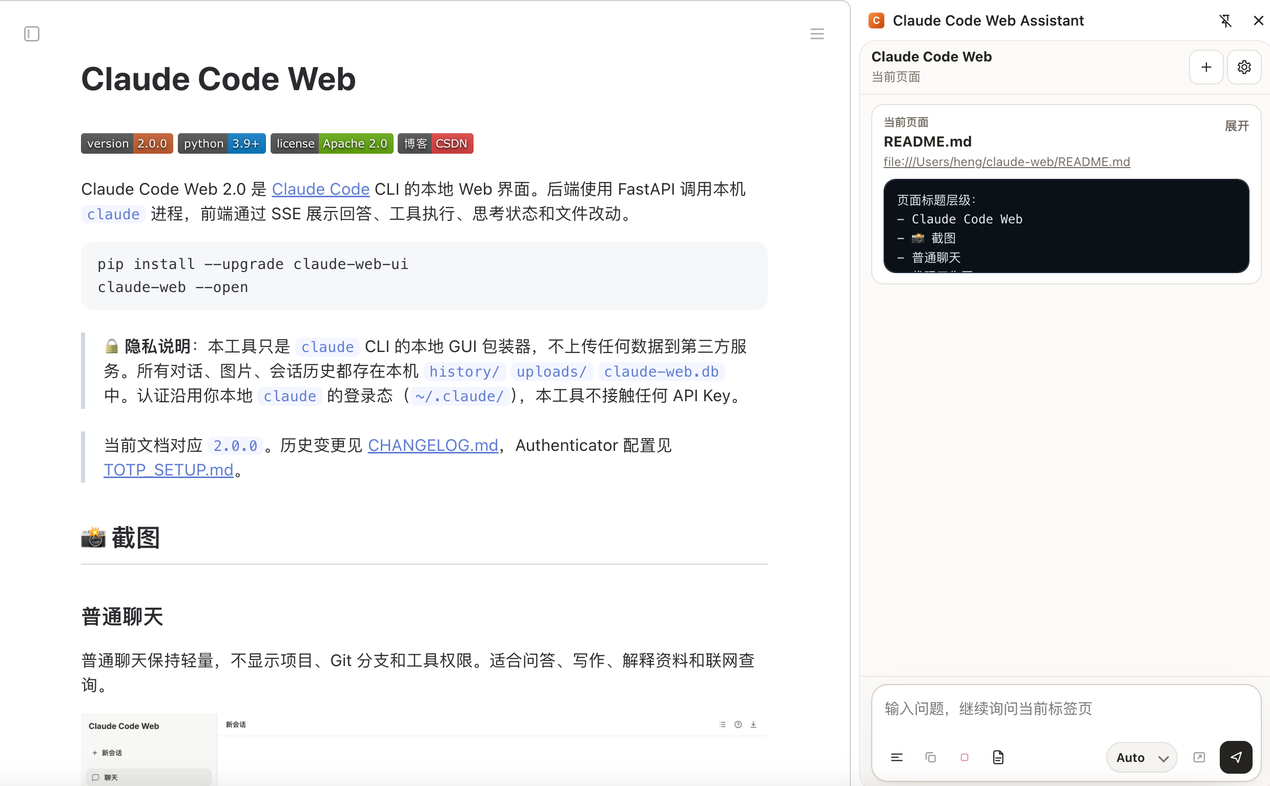This screenshot has width=1270, height=786.
Task: Click the python 3.9+ badge
Action: pos(221,143)
